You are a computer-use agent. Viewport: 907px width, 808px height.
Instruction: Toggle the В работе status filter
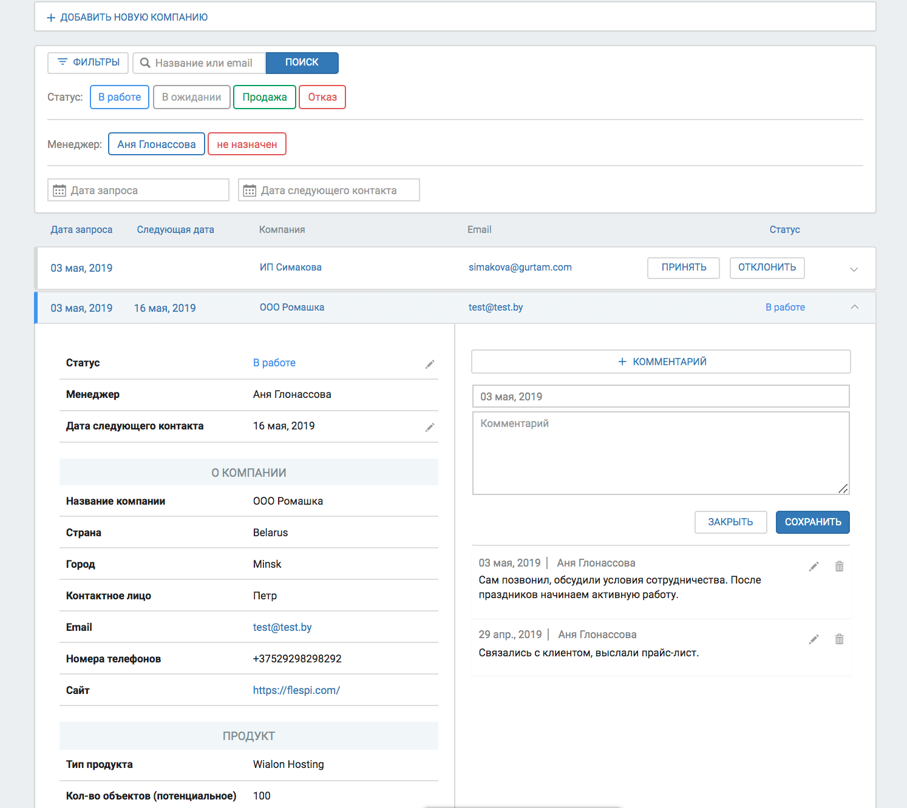coord(120,97)
